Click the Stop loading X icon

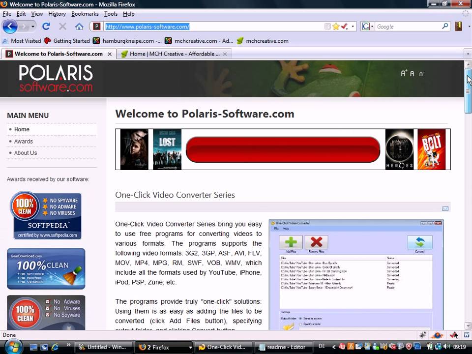pos(62,27)
